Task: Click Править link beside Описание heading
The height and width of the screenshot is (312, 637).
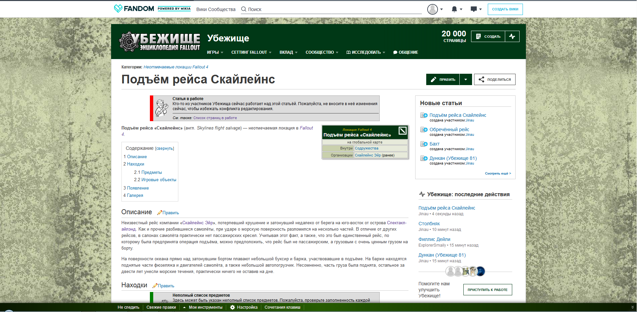Action: pyautogui.click(x=171, y=213)
